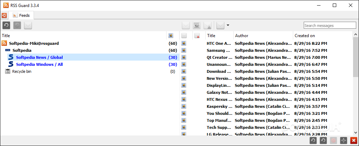Click the stamp icon of the HTC Nexus... message
This screenshot has height=146, width=359.
[x=183, y=99]
